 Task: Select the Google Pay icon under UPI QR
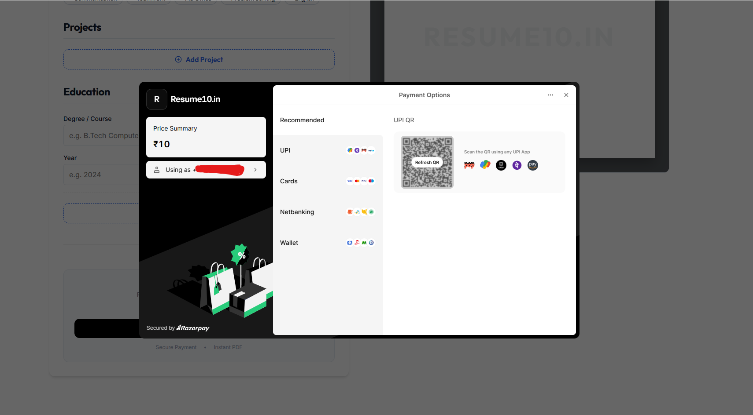485,165
